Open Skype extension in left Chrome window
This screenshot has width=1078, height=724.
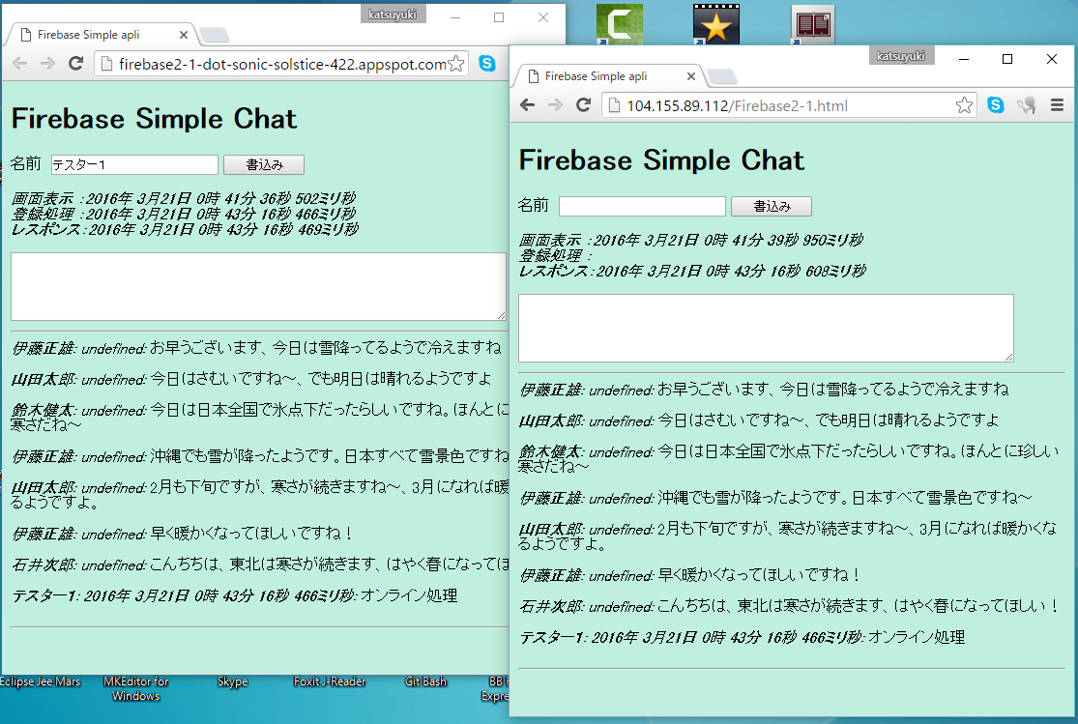[x=487, y=63]
